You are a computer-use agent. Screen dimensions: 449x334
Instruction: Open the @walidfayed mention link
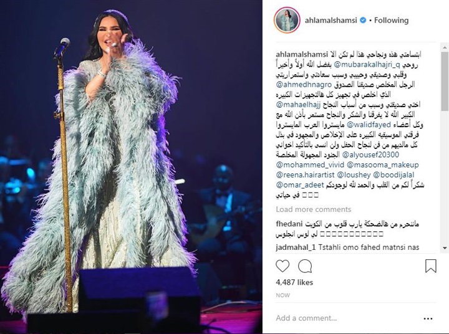click(x=369, y=125)
